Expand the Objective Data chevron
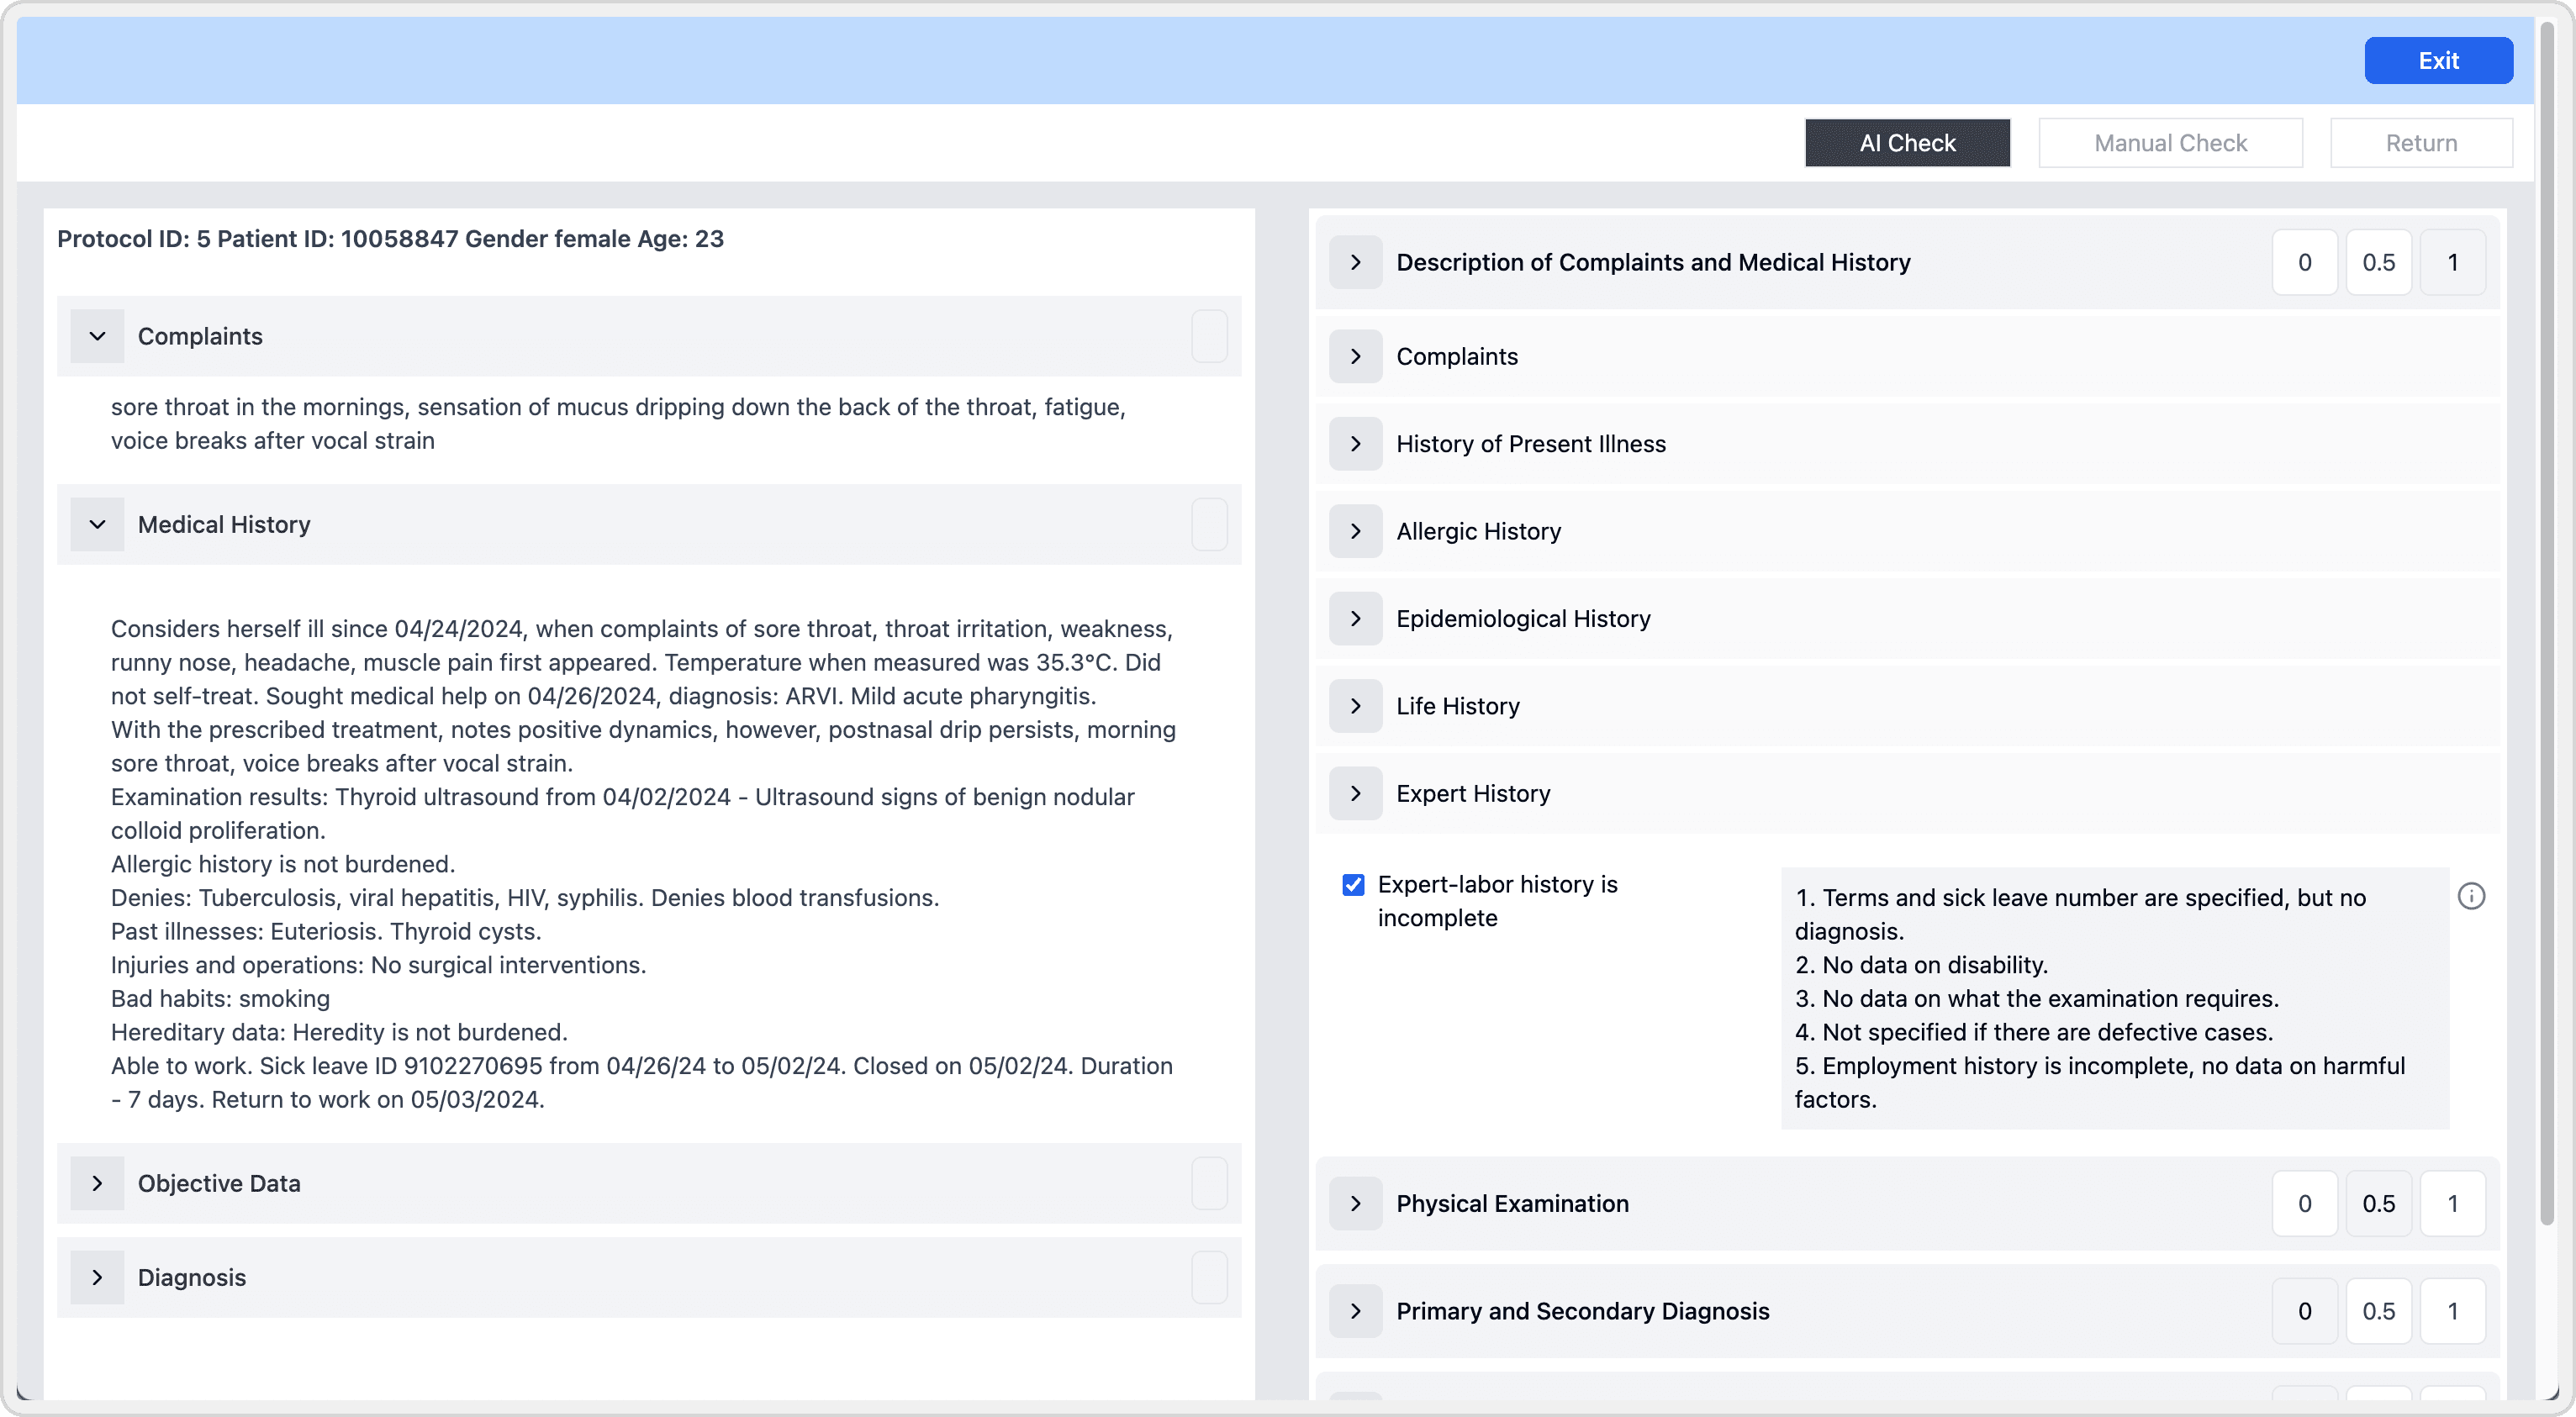2576x1417 pixels. [x=97, y=1183]
